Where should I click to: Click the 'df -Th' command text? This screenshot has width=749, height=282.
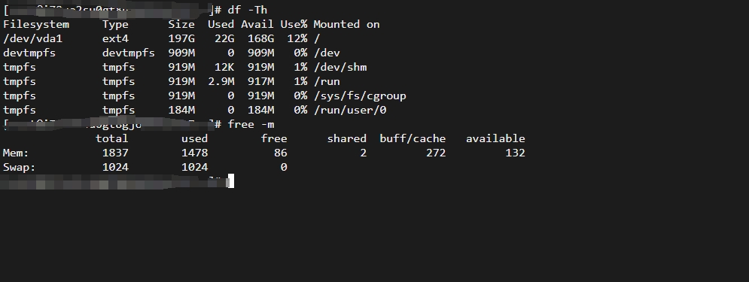(x=248, y=10)
